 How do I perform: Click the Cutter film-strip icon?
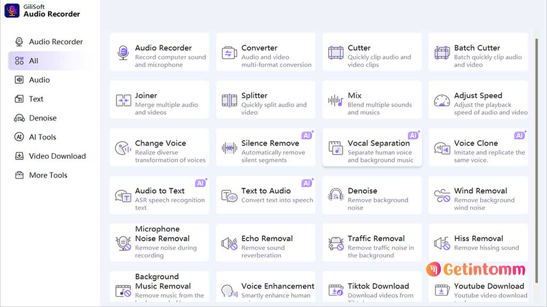click(x=335, y=53)
